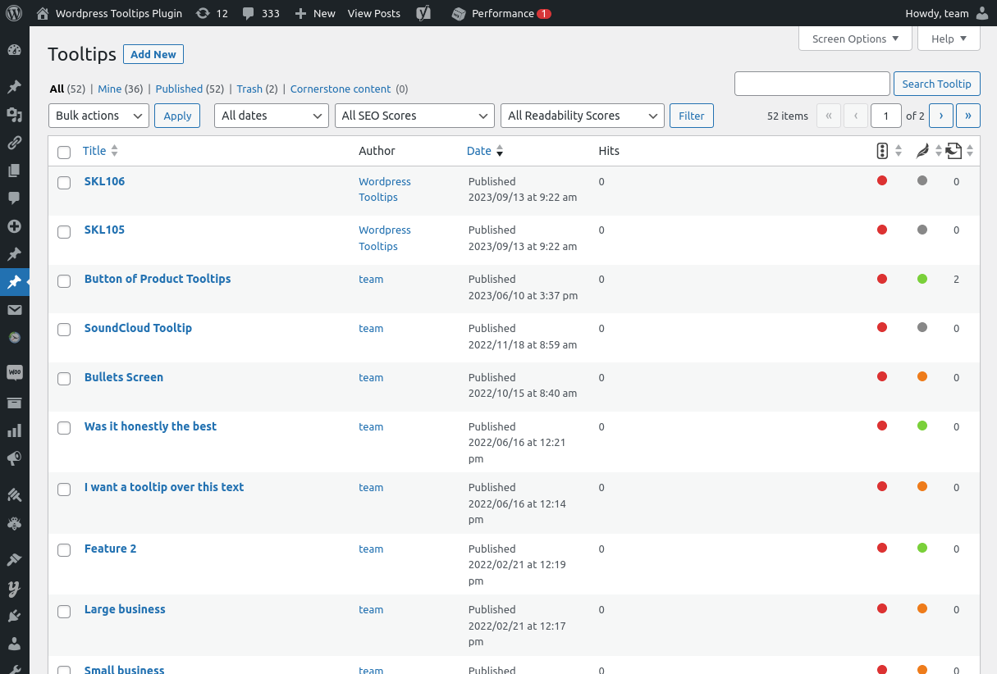The height and width of the screenshot is (674, 997).
Task: Open the All Readability Scores dropdown
Action: [582, 116]
